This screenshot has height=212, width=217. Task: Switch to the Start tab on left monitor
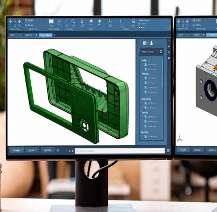(x=15, y=35)
